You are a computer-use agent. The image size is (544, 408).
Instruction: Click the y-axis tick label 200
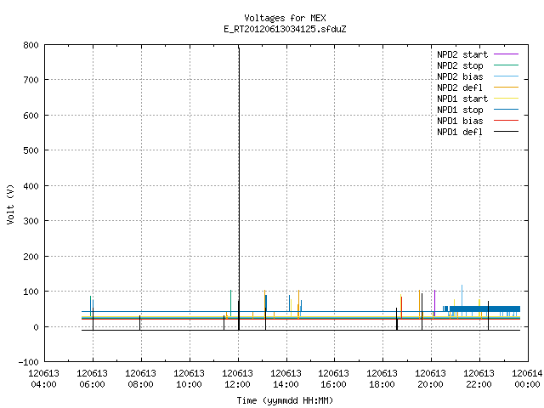(x=31, y=257)
